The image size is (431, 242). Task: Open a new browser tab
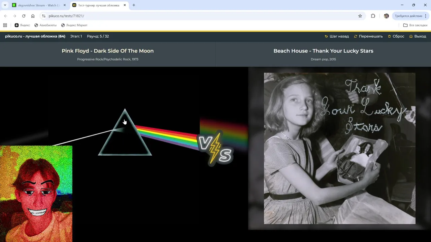[134, 5]
